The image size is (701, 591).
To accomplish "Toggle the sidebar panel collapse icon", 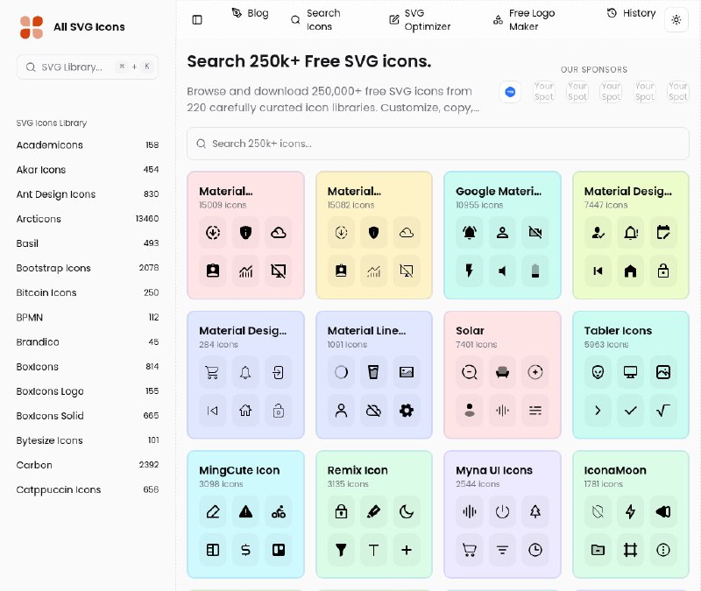I will 196,19.
